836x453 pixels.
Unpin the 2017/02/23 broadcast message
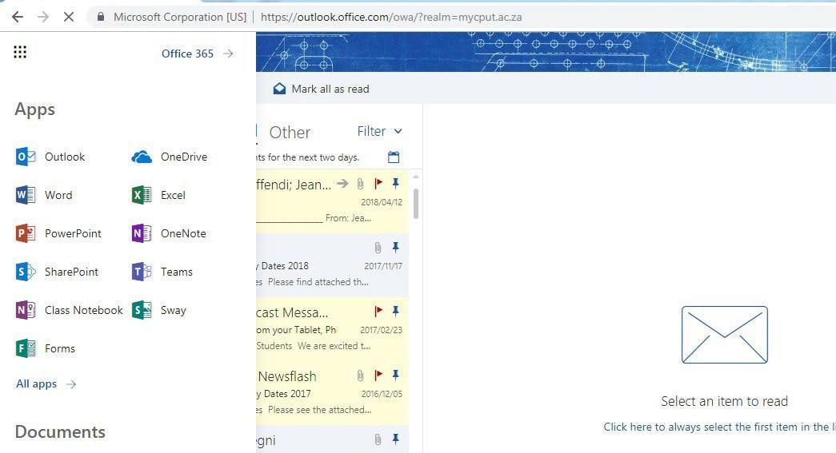[x=396, y=312]
